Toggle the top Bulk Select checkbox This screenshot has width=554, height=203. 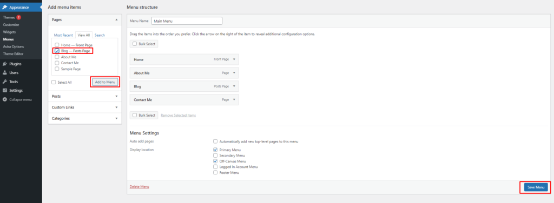[135, 44]
